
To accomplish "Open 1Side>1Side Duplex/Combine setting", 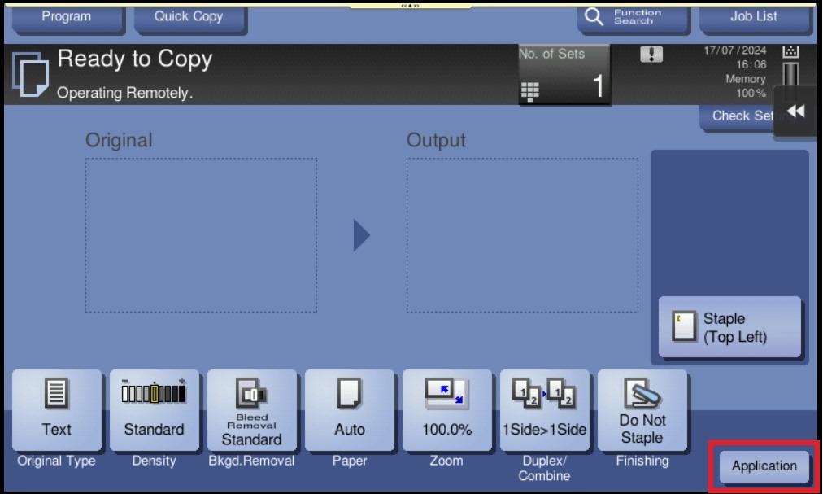I will (x=544, y=410).
